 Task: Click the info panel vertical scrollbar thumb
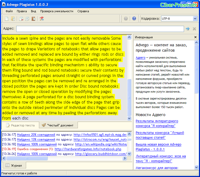(197, 69)
